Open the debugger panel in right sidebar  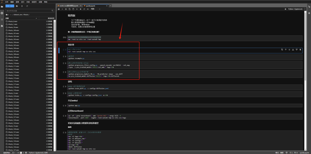[x=309, y=13]
